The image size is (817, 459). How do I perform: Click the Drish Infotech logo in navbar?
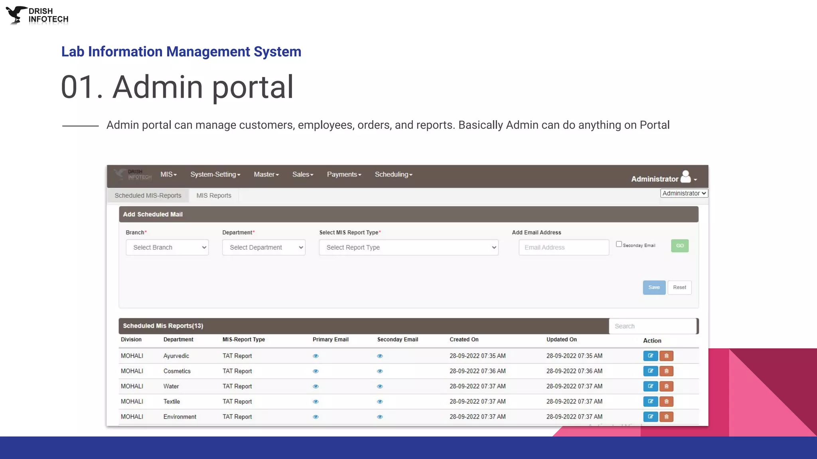pyautogui.click(x=133, y=175)
